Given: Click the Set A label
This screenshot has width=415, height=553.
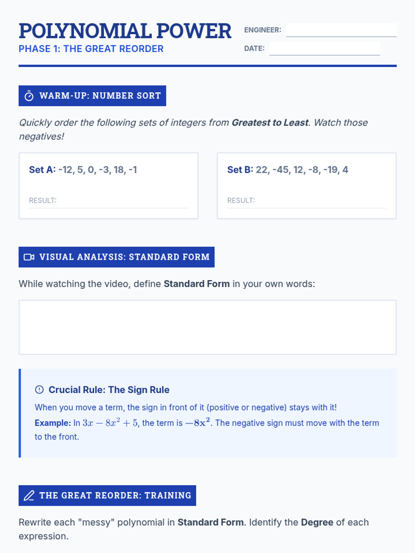Looking at the screenshot, I should pyautogui.click(x=42, y=170).
